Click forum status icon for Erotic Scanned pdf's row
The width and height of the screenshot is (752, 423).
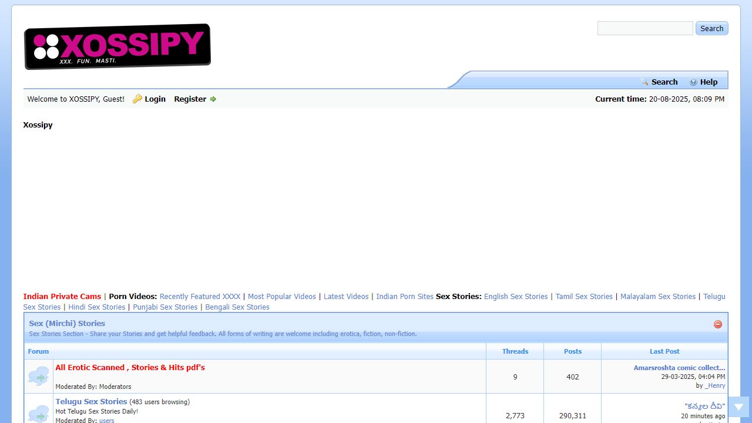[39, 376]
